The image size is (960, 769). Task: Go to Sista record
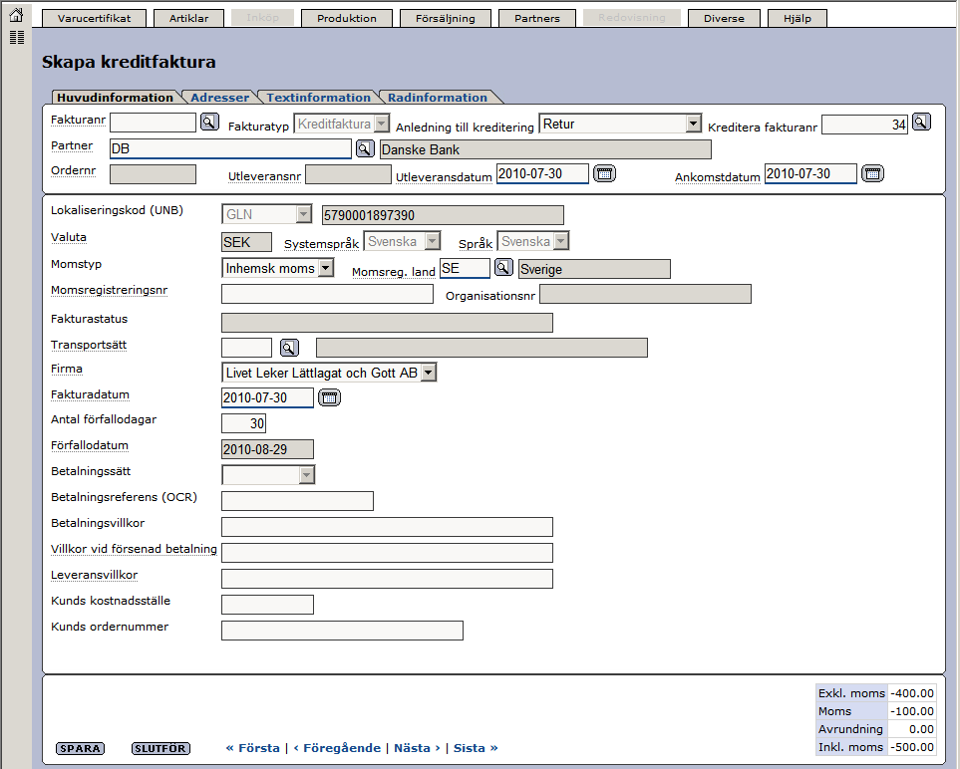click(476, 748)
